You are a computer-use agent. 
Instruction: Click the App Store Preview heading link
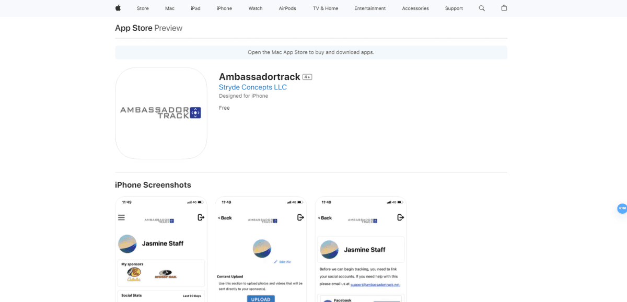148,28
